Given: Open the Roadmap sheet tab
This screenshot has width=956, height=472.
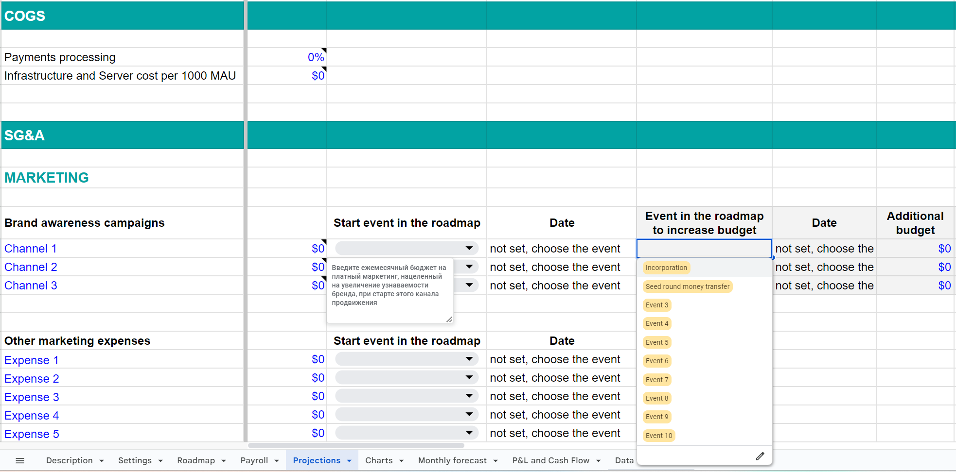Looking at the screenshot, I should click(x=196, y=460).
